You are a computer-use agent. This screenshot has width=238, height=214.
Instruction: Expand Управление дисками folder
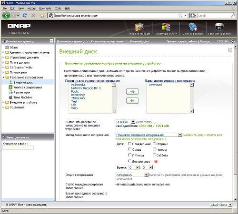(3, 58)
